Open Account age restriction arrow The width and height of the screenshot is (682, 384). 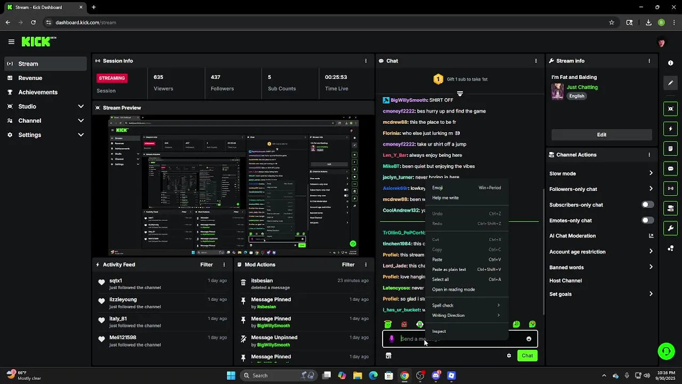tap(651, 252)
